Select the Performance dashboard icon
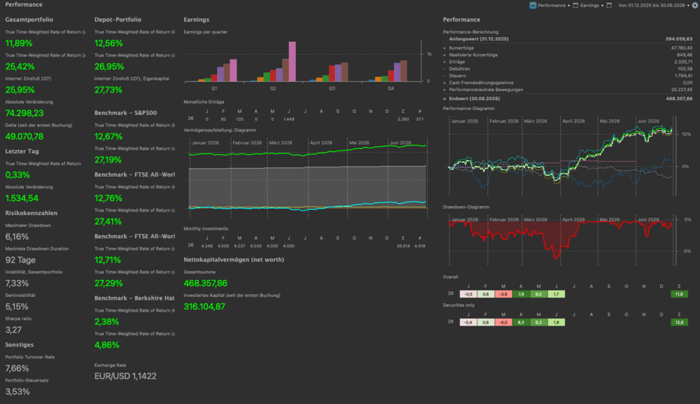This screenshot has width=700, height=404. pyautogui.click(x=533, y=6)
